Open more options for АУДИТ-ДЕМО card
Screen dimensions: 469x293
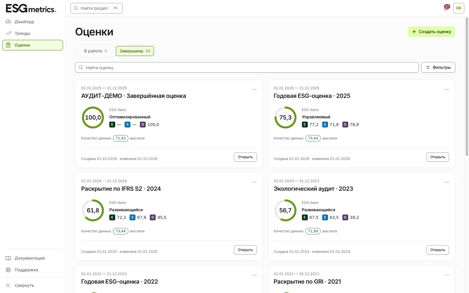(x=254, y=89)
